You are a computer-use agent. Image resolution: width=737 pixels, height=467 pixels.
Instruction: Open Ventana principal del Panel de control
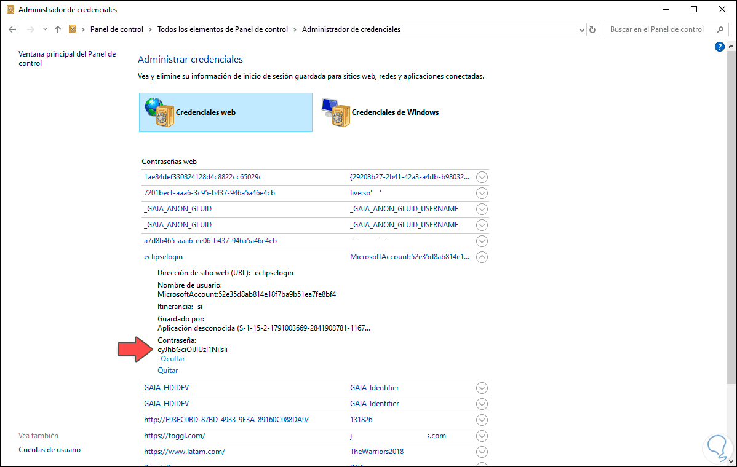tap(66, 58)
